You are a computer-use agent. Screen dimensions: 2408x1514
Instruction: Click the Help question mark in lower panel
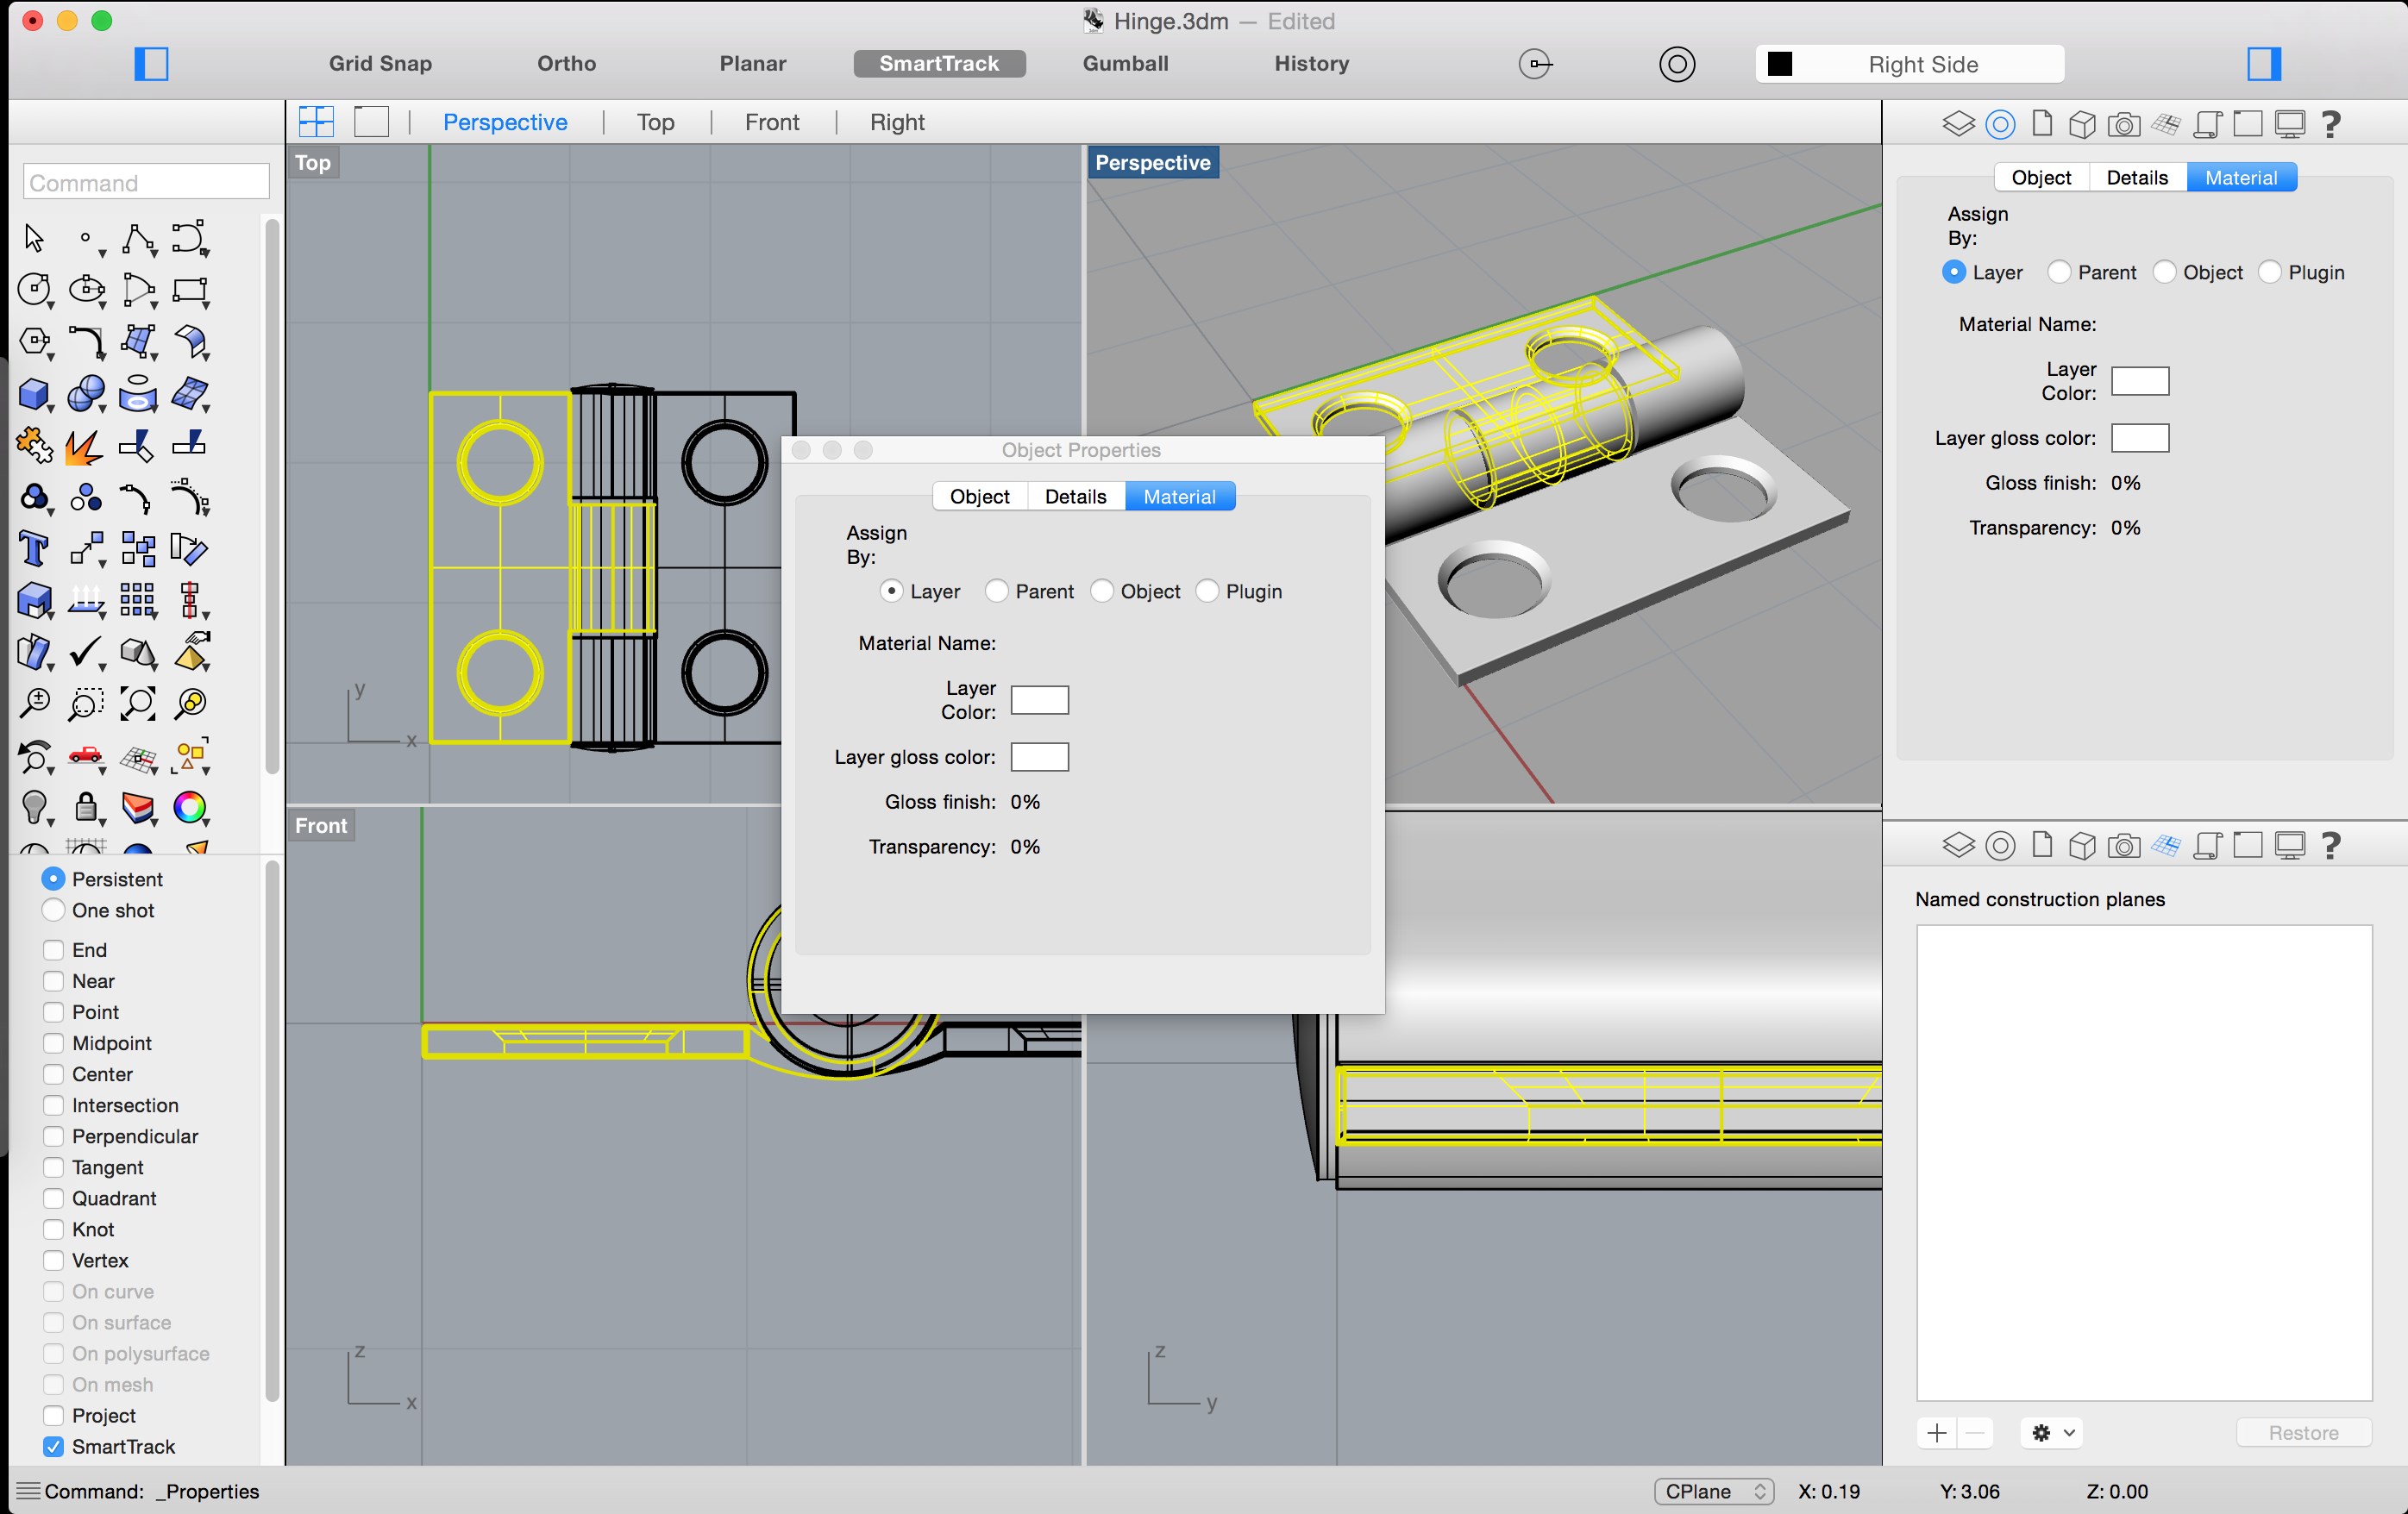pos(2331,845)
